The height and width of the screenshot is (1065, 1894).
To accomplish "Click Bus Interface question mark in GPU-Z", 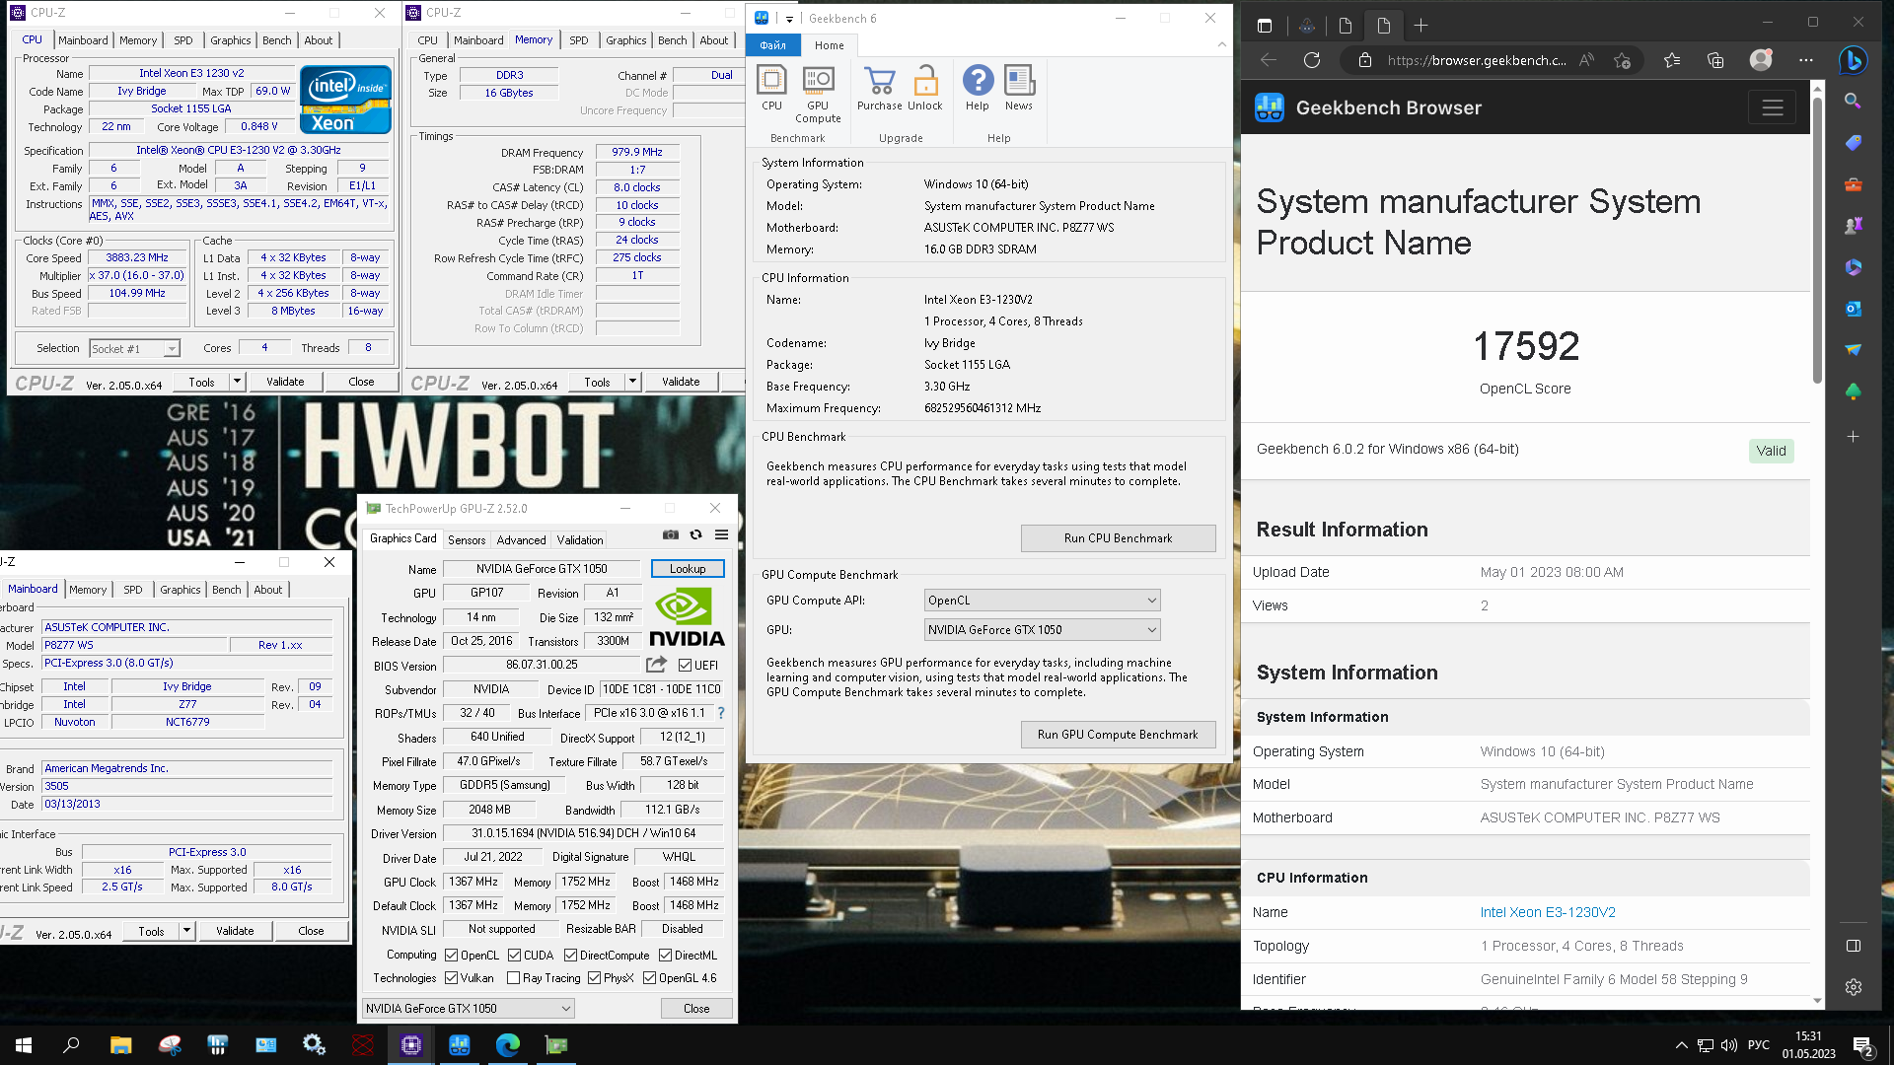I will tap(721, 713).
